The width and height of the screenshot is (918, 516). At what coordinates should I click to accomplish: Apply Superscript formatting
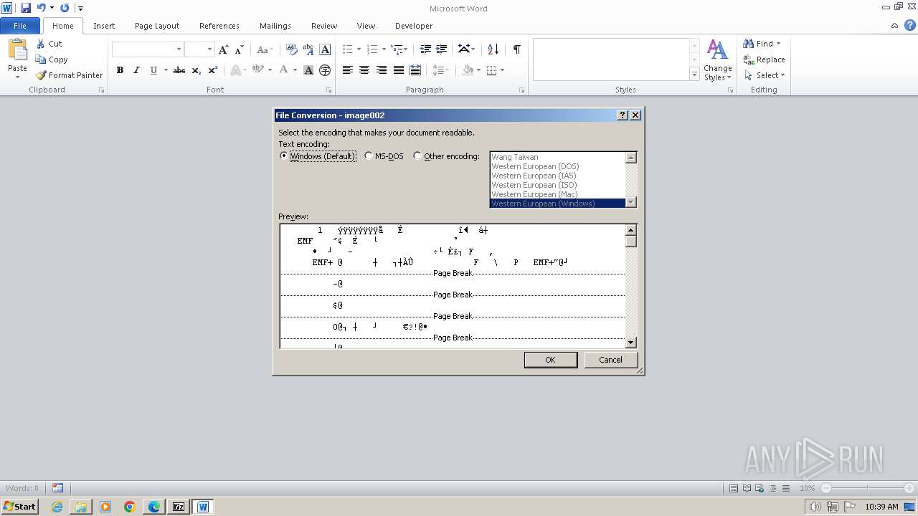213,70
